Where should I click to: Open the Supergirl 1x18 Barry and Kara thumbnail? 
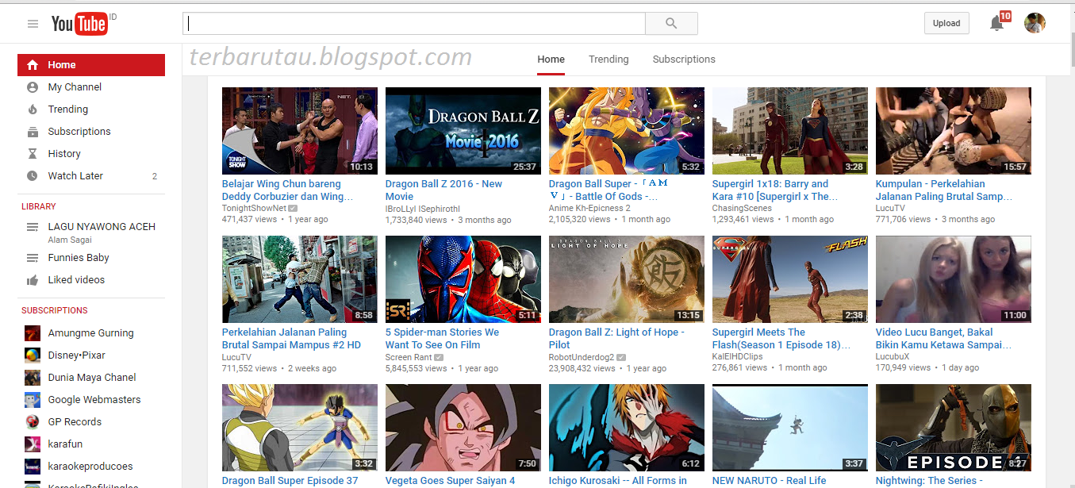pos(790,131)
